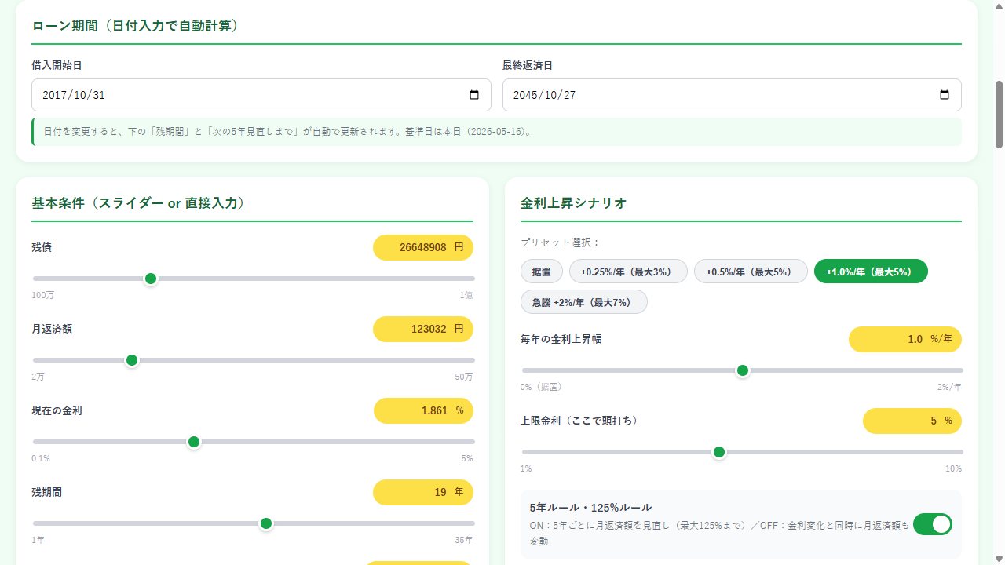Edit the 上限金利 field showing 5

click(x=912, y=421)
